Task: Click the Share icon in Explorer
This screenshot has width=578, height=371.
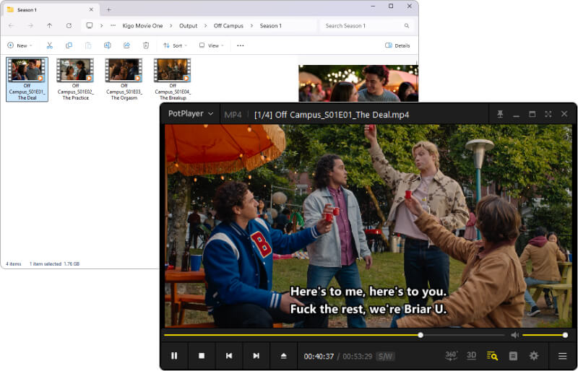Action: [x=126, y=45]
